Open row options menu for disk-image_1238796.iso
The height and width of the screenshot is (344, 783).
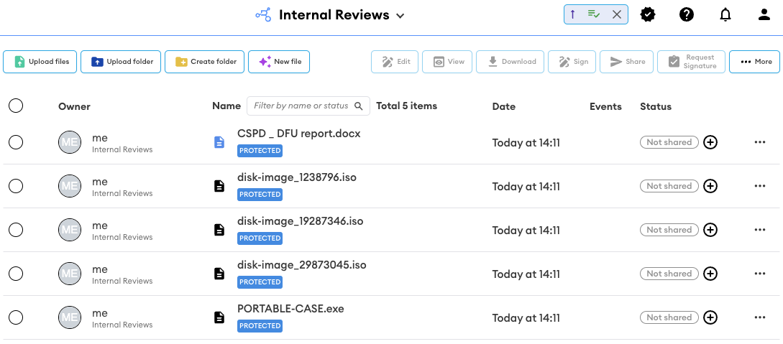(760, 187)
